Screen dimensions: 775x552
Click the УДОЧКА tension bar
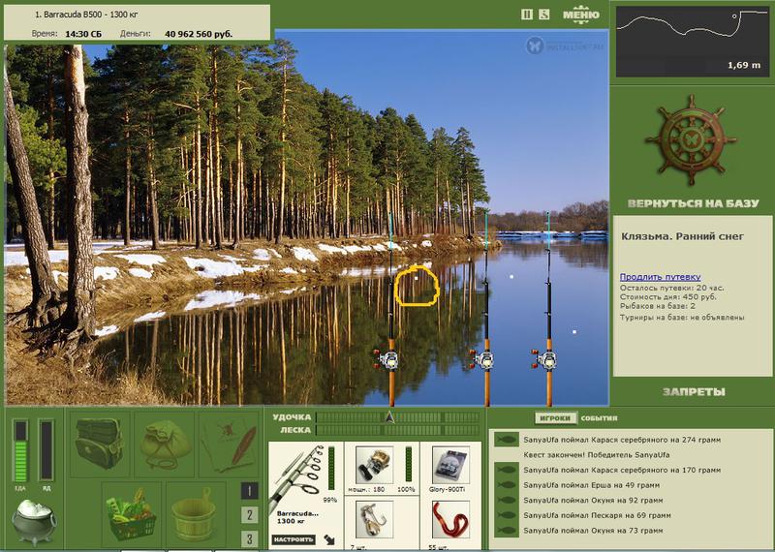[x=397, y=417]
